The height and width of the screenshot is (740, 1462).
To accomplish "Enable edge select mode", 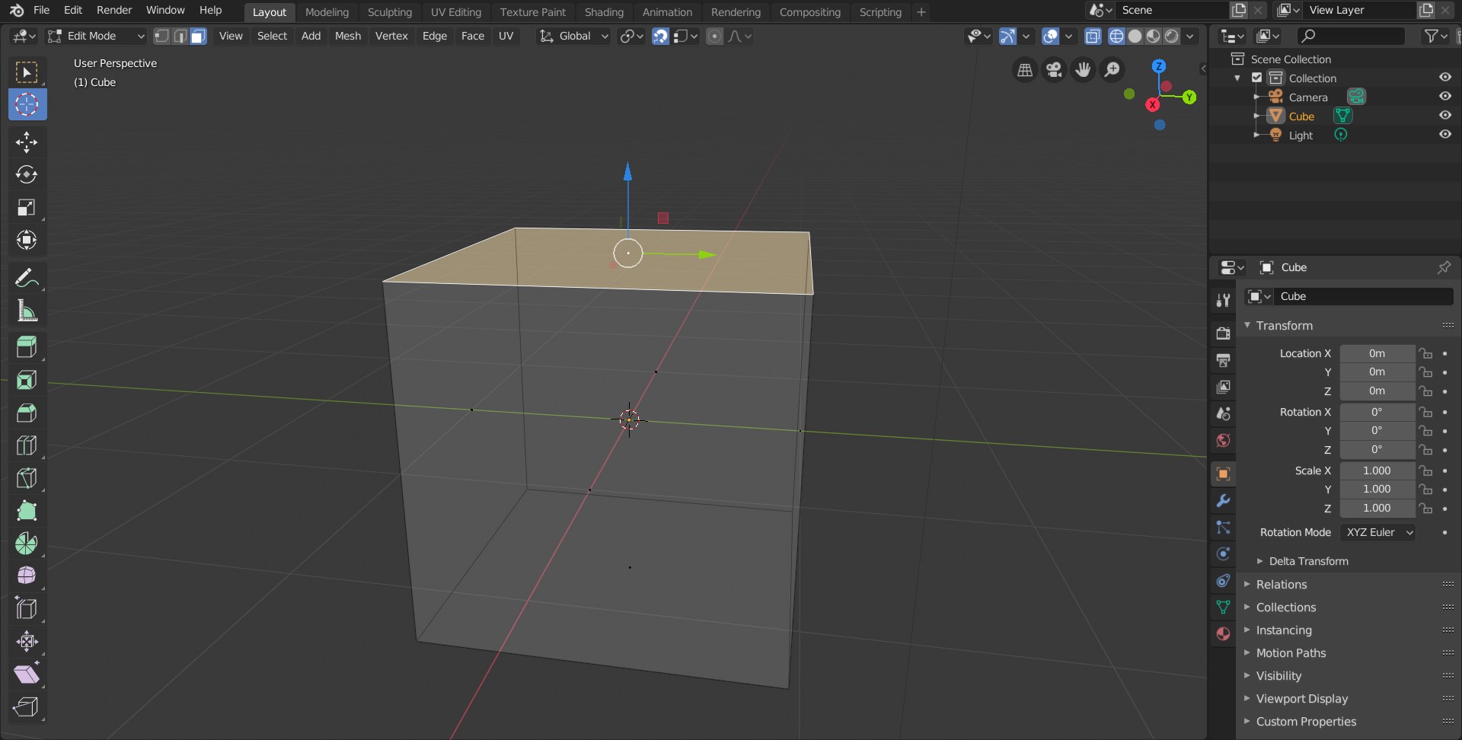I will (180, 36).
